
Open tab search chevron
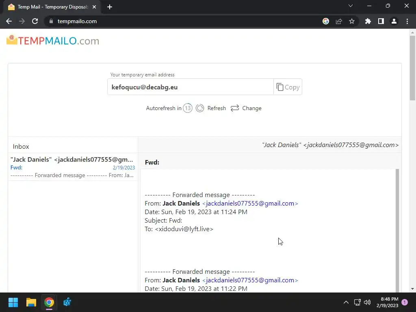[351, 6]
